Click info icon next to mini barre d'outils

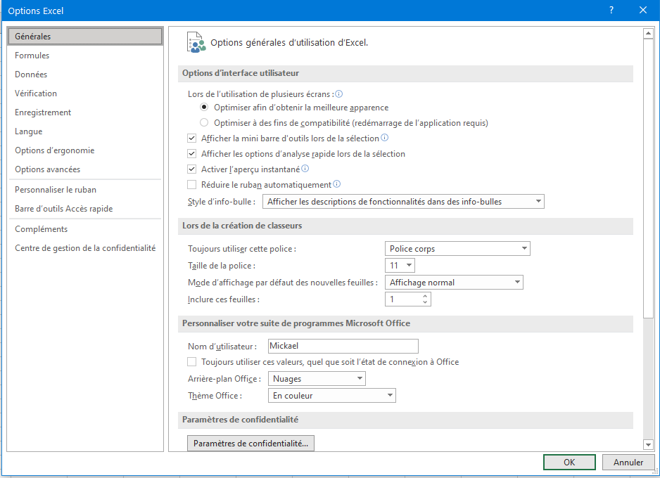tap(384, 138)
